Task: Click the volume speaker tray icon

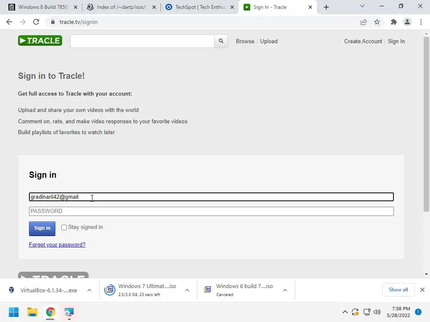Action: coord(377,312)
